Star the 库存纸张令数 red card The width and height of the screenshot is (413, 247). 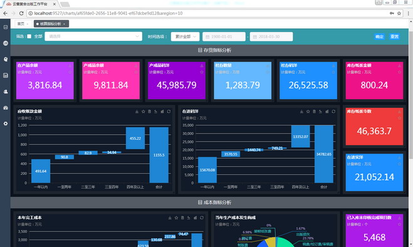tap(399, 118)
